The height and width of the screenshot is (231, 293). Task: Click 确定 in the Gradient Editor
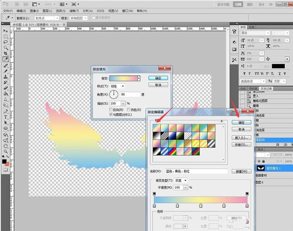[x=241, y=123]
